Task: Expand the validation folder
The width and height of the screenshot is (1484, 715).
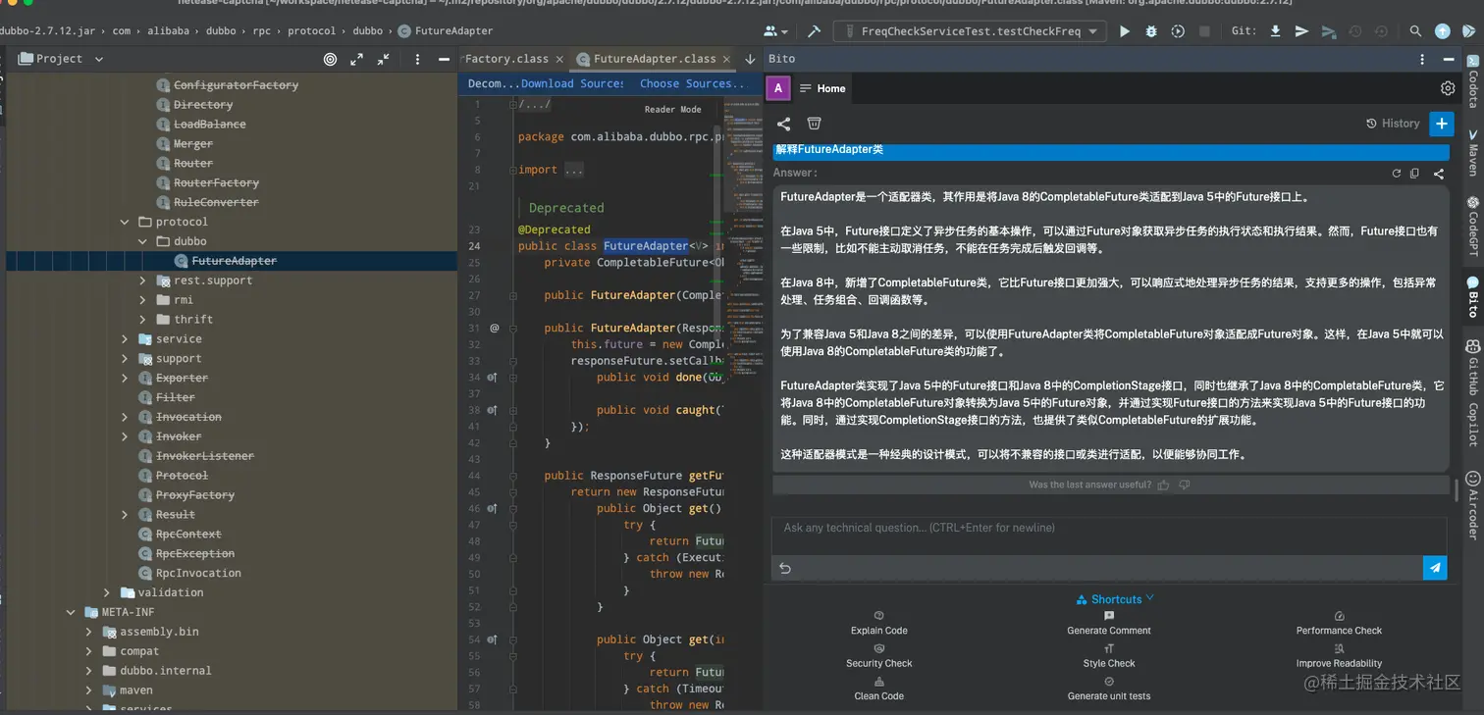Action: pyautogui.click(x=107, y=592)
